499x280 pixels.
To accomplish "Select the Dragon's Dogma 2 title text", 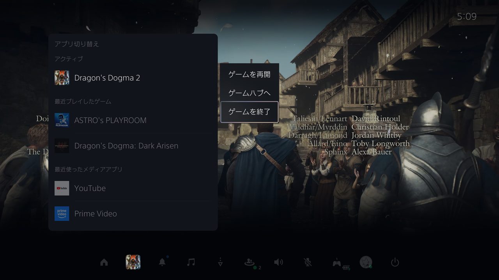I will point(107,78).
